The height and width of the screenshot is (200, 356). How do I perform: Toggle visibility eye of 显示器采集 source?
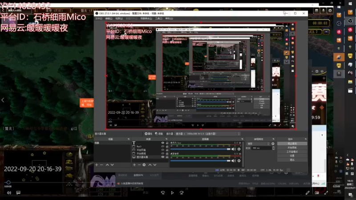click(162, 157)
